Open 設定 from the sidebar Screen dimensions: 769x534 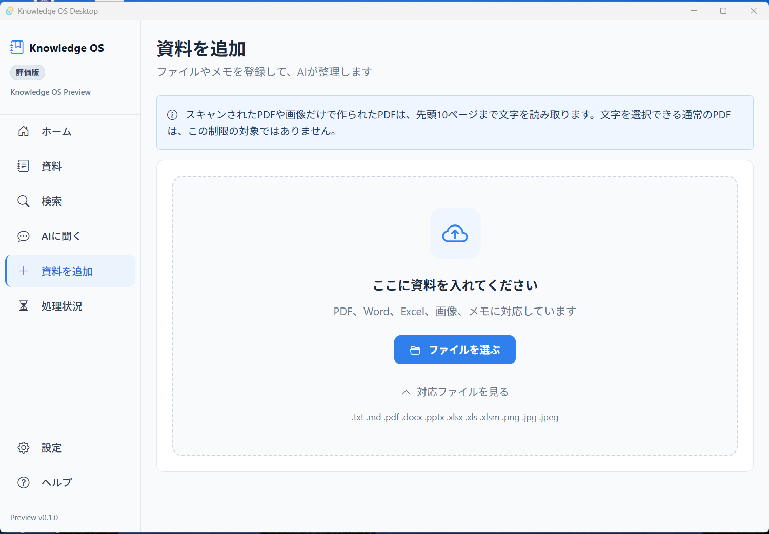pos(70,447)
